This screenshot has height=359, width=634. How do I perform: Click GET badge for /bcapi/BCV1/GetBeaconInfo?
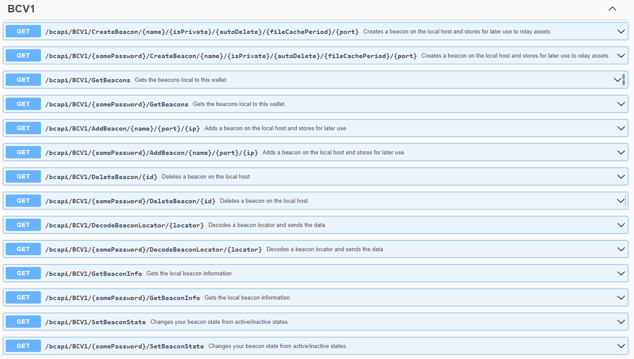[x=23, y=273]
